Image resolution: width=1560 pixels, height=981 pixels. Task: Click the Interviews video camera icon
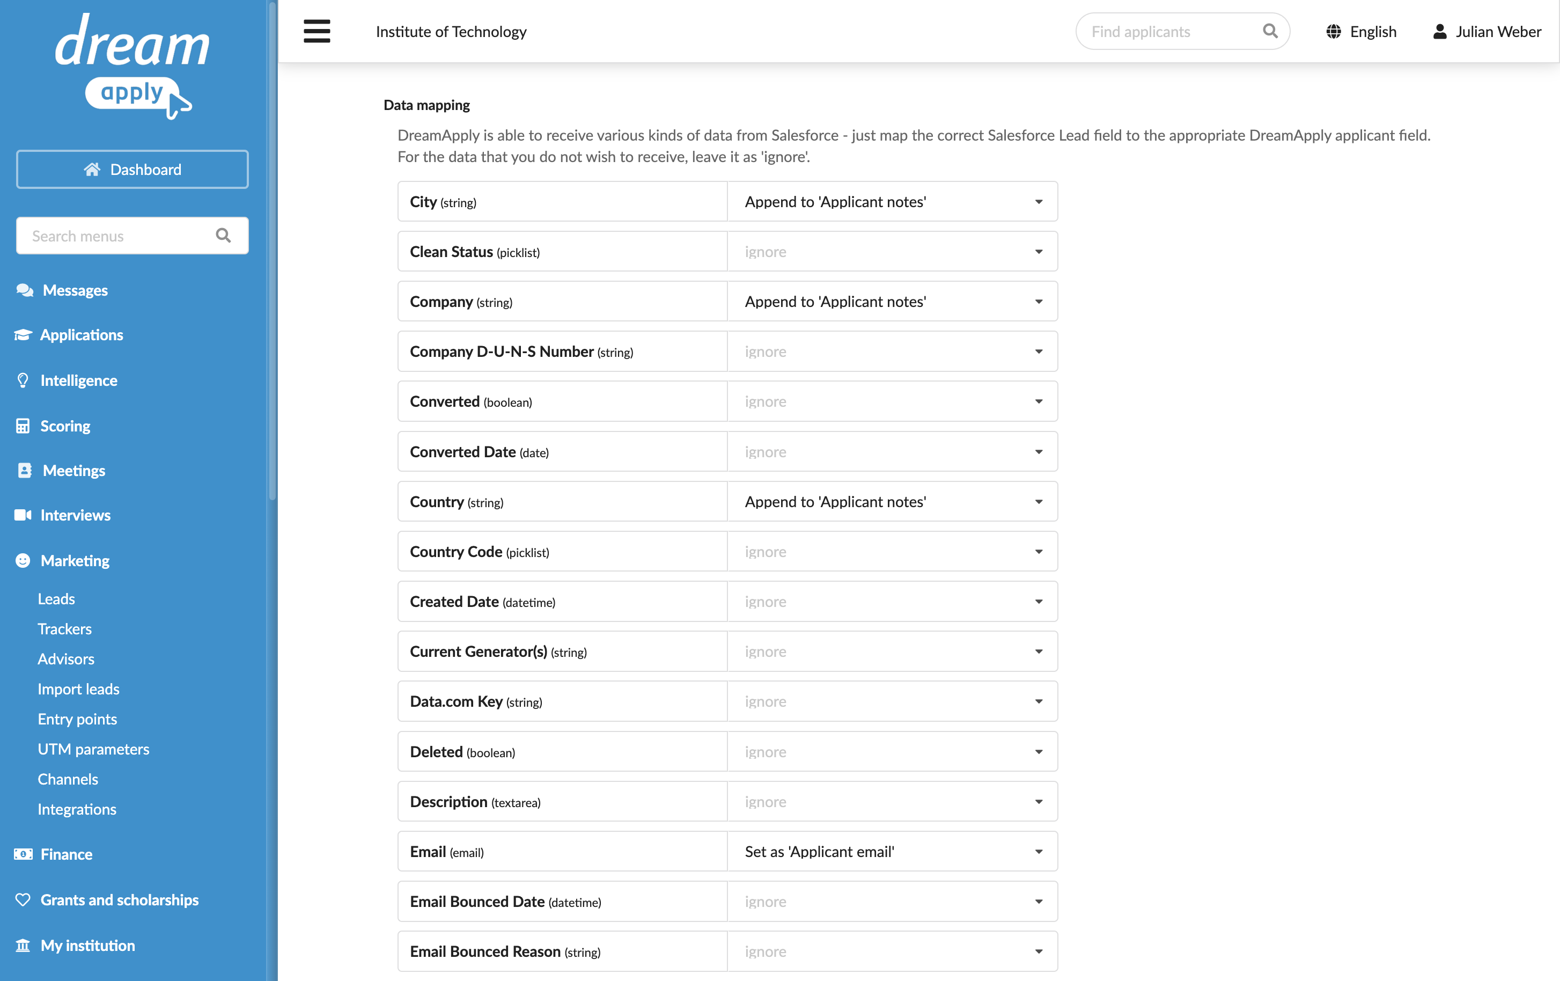point(23,515)
